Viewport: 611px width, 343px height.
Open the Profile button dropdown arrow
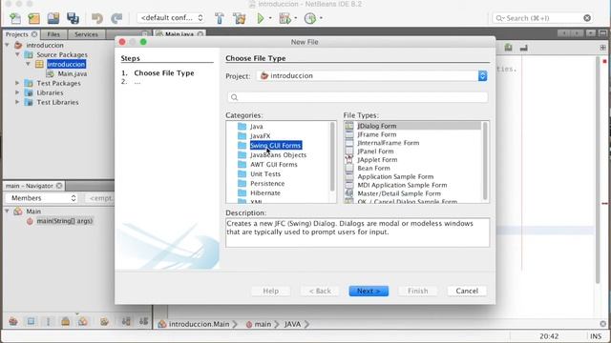click(x=321, y=18)
